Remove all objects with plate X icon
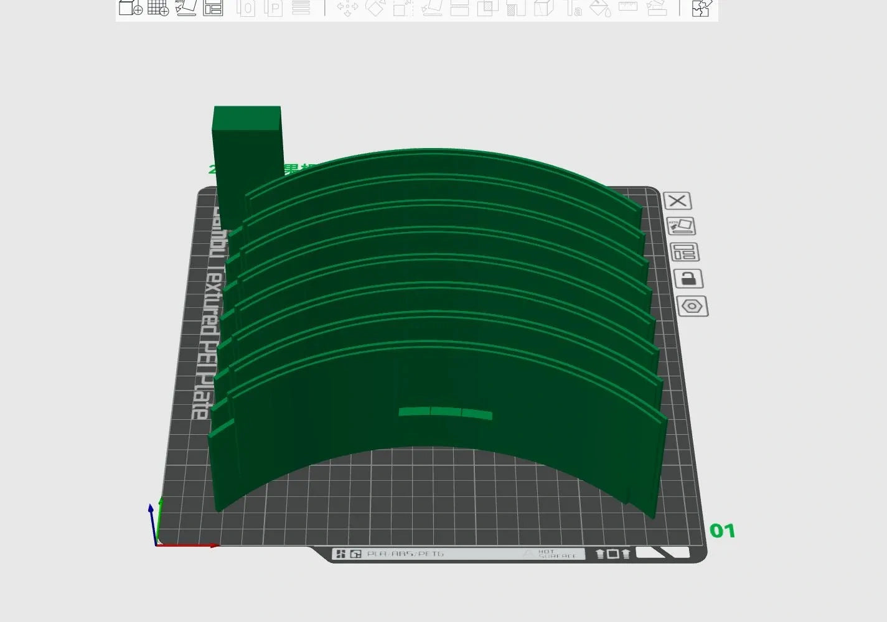 point(677,201)
